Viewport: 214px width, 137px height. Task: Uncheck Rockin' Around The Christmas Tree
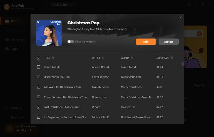point(38,97)
